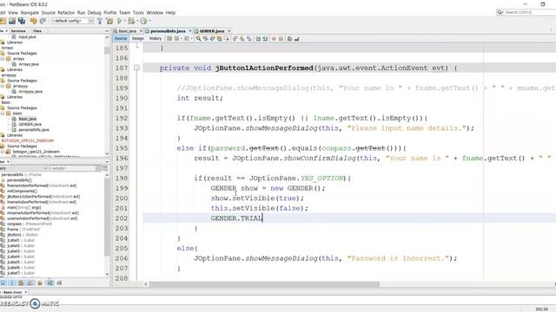Click the Undo toolbar icon
Screen dimensions: 556x312
click(33, 21)
